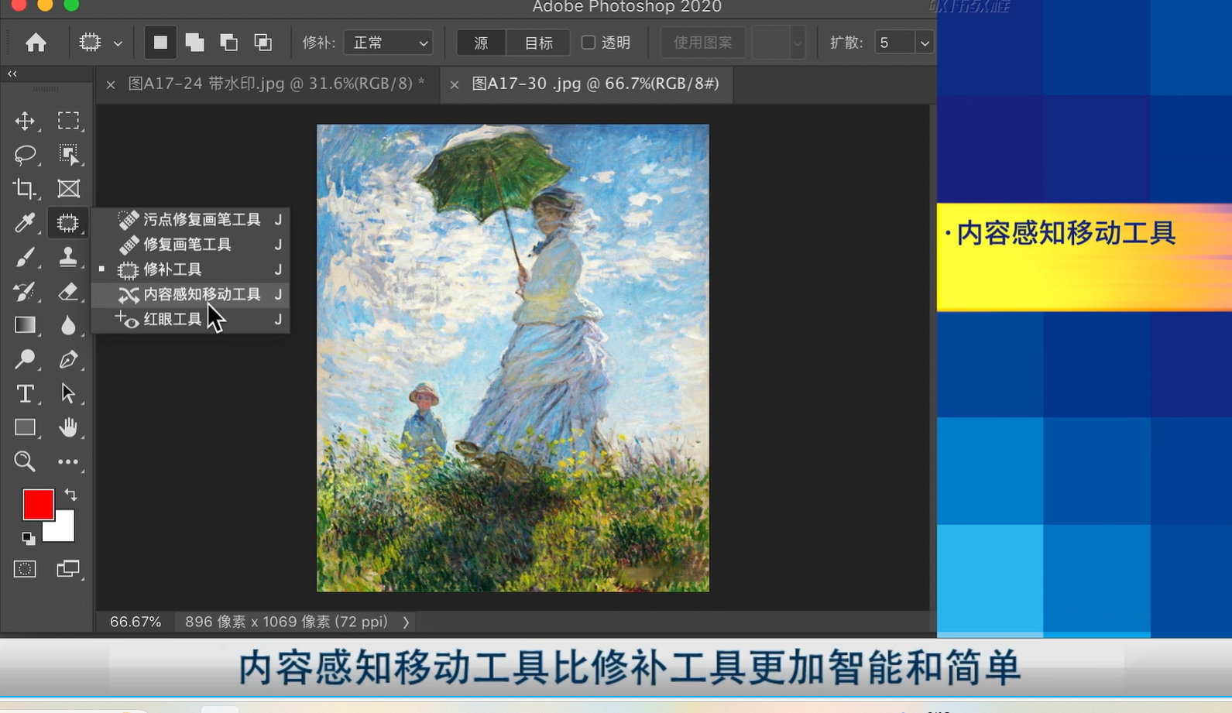Open the 修补 mode dropdown showing 正常
Viewport: 1232px width, 713px height.
[x=388, y=43]
